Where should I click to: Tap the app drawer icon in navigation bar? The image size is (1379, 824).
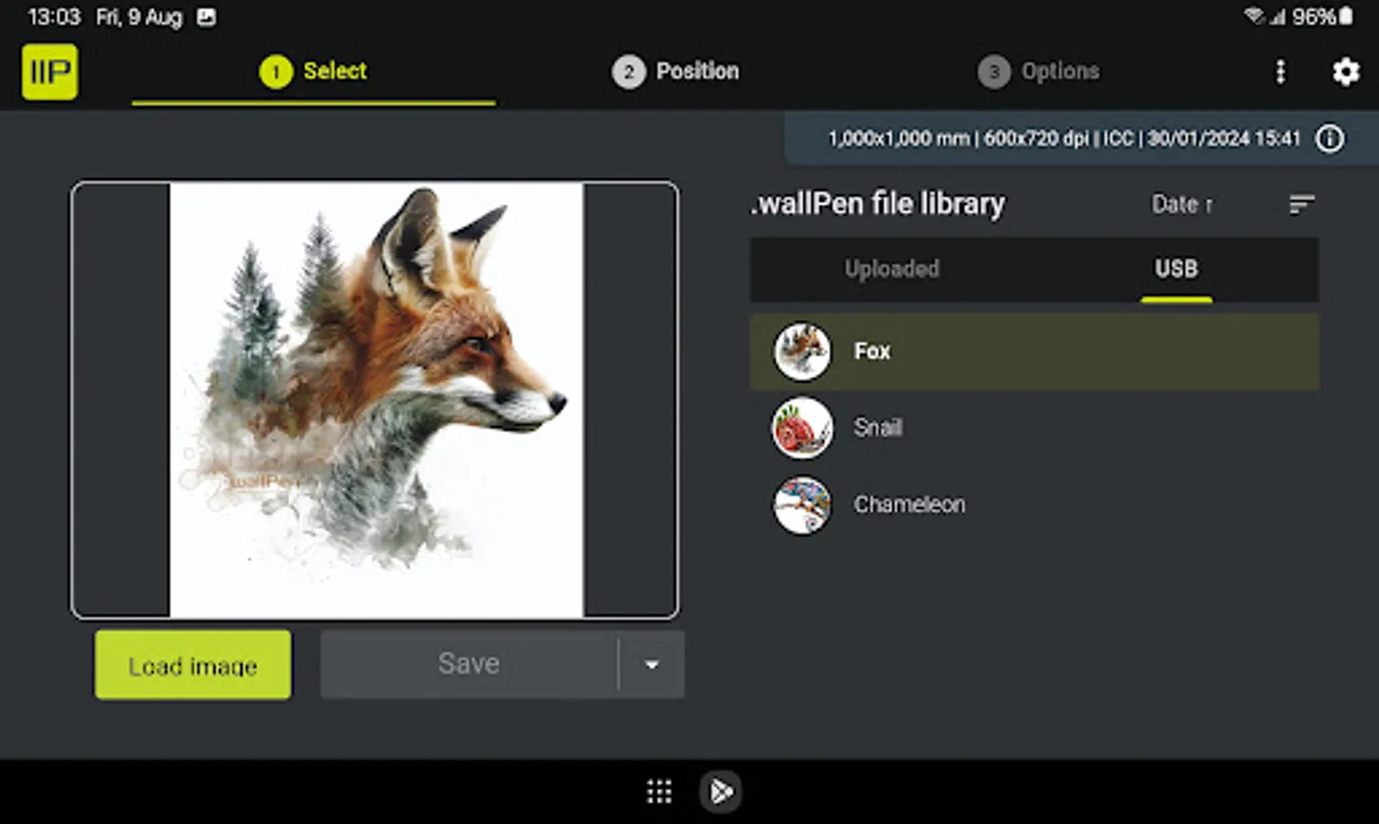(658, 791)
